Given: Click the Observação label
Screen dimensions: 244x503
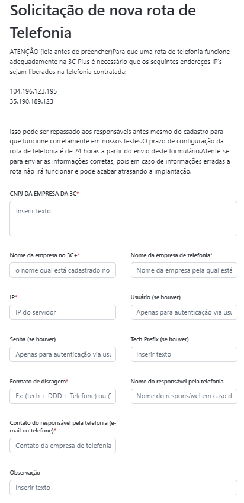Looking at the screenshot, I should (x=25, y=473).
